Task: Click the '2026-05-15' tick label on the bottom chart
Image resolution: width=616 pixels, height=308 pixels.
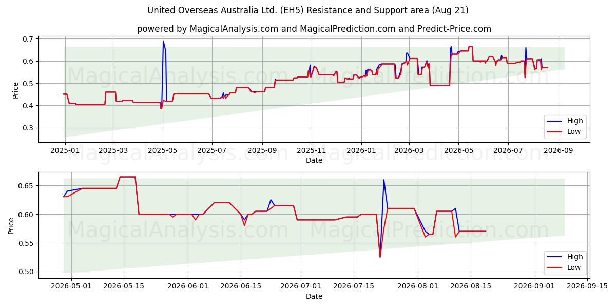Action: pos(123,287)
